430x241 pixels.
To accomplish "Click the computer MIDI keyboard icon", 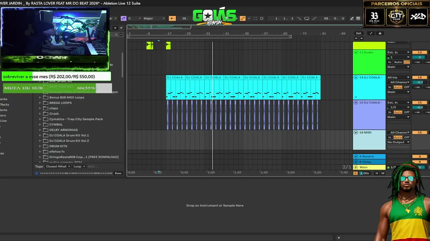I will pyautogui.click(x=358, y=18).
